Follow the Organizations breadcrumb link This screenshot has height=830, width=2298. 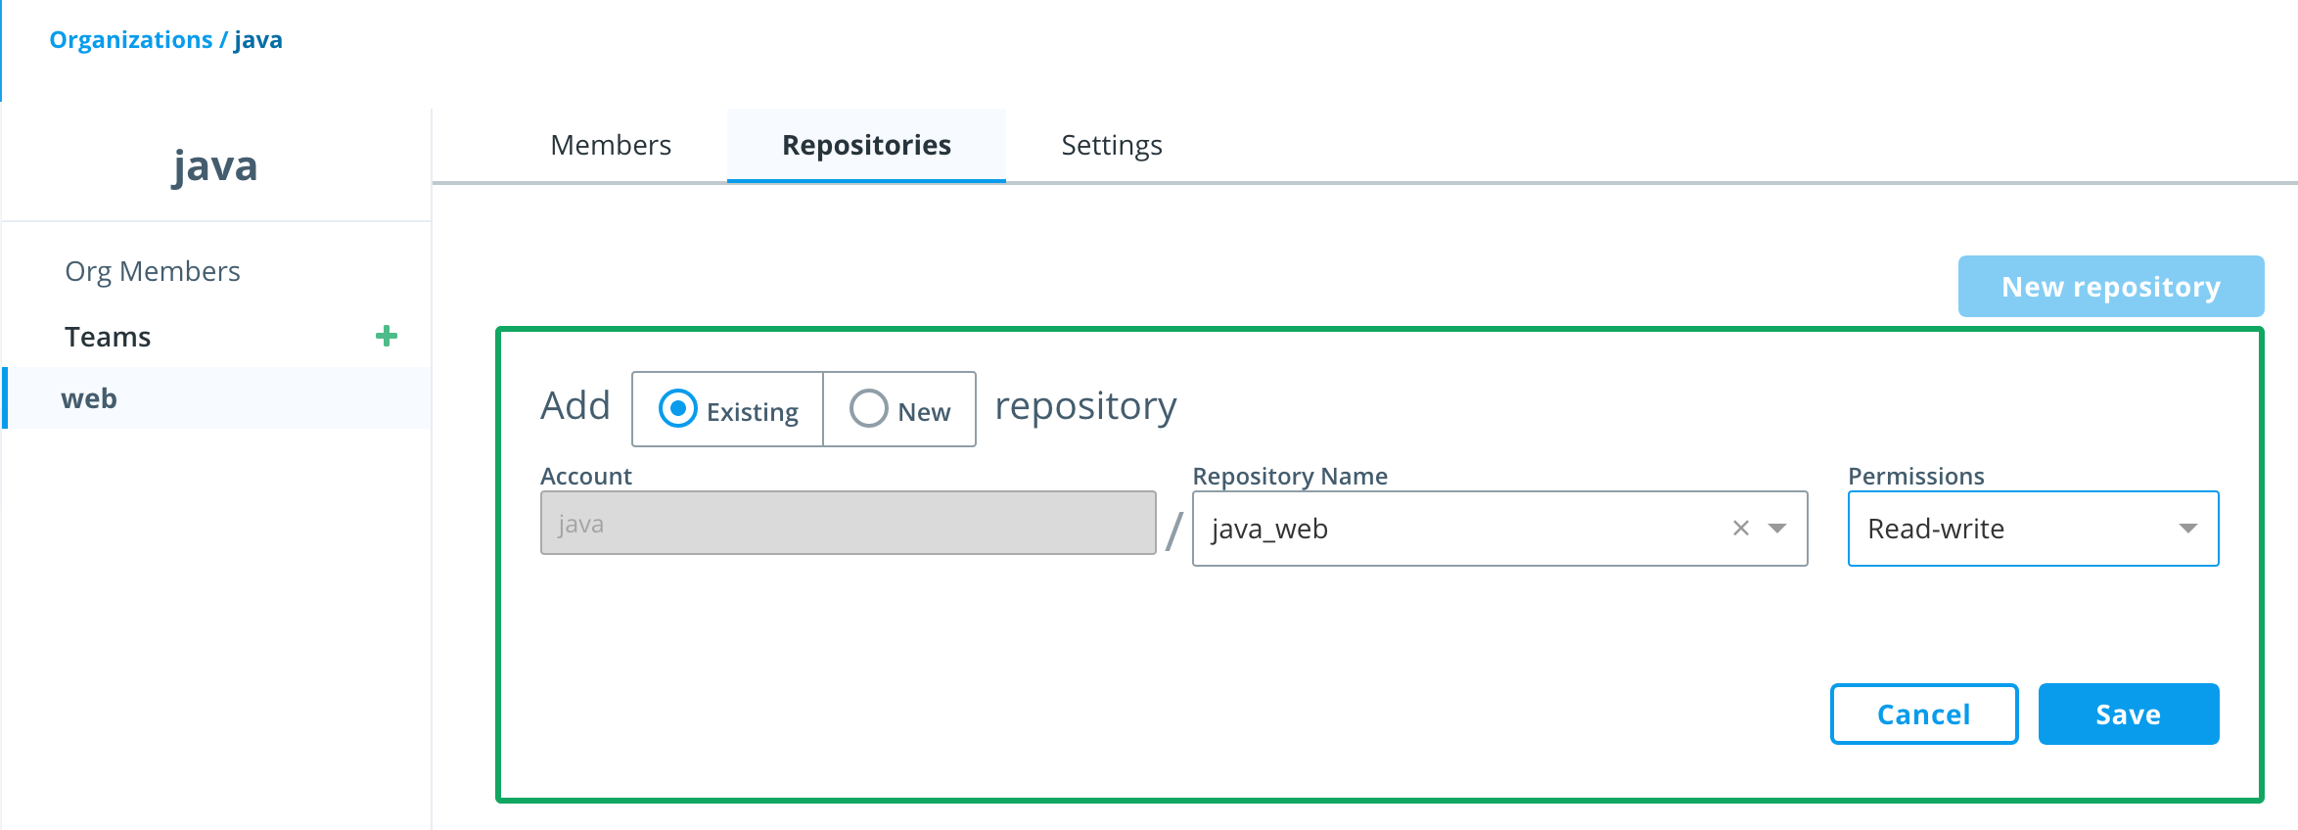pyautogui.click(x=131, y=40)
